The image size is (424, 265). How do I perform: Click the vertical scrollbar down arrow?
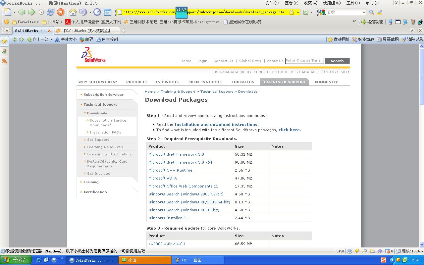point(422,245)
